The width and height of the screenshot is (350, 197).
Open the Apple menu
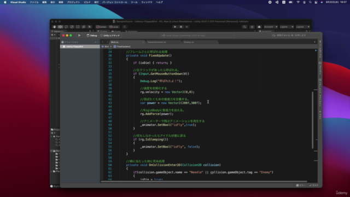click(x=5, y=2)
